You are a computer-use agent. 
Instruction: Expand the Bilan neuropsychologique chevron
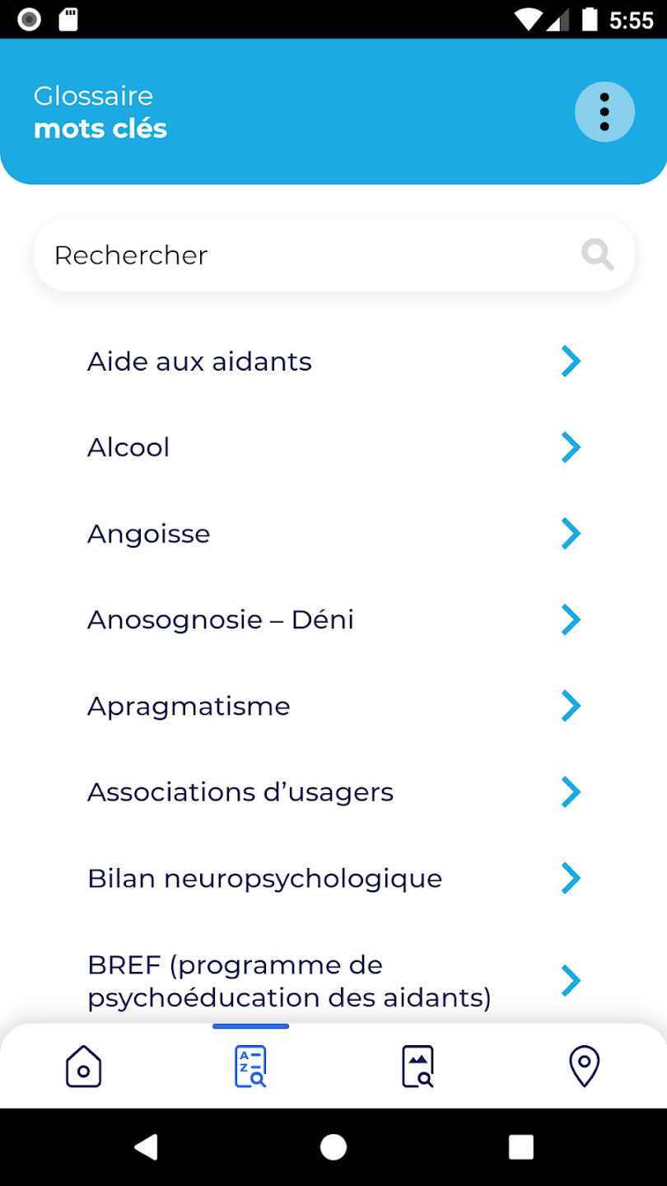pyautogui.click(x=571, y=878)
